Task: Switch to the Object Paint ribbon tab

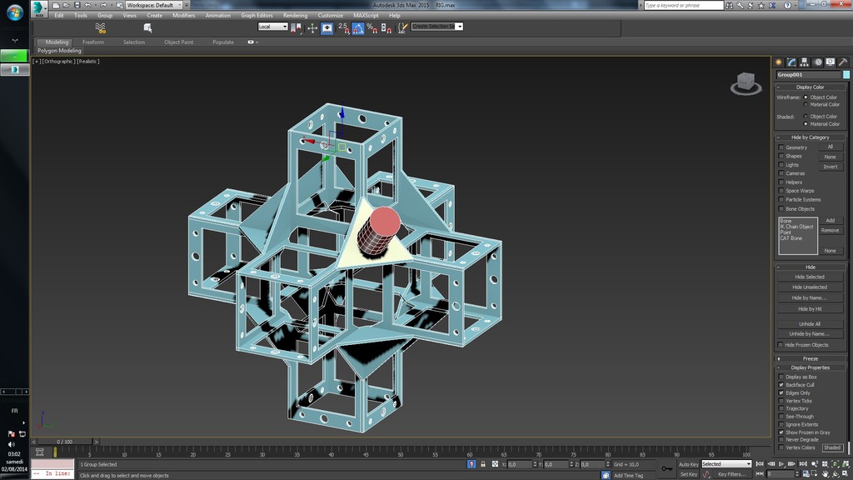Action: [179, 42]
